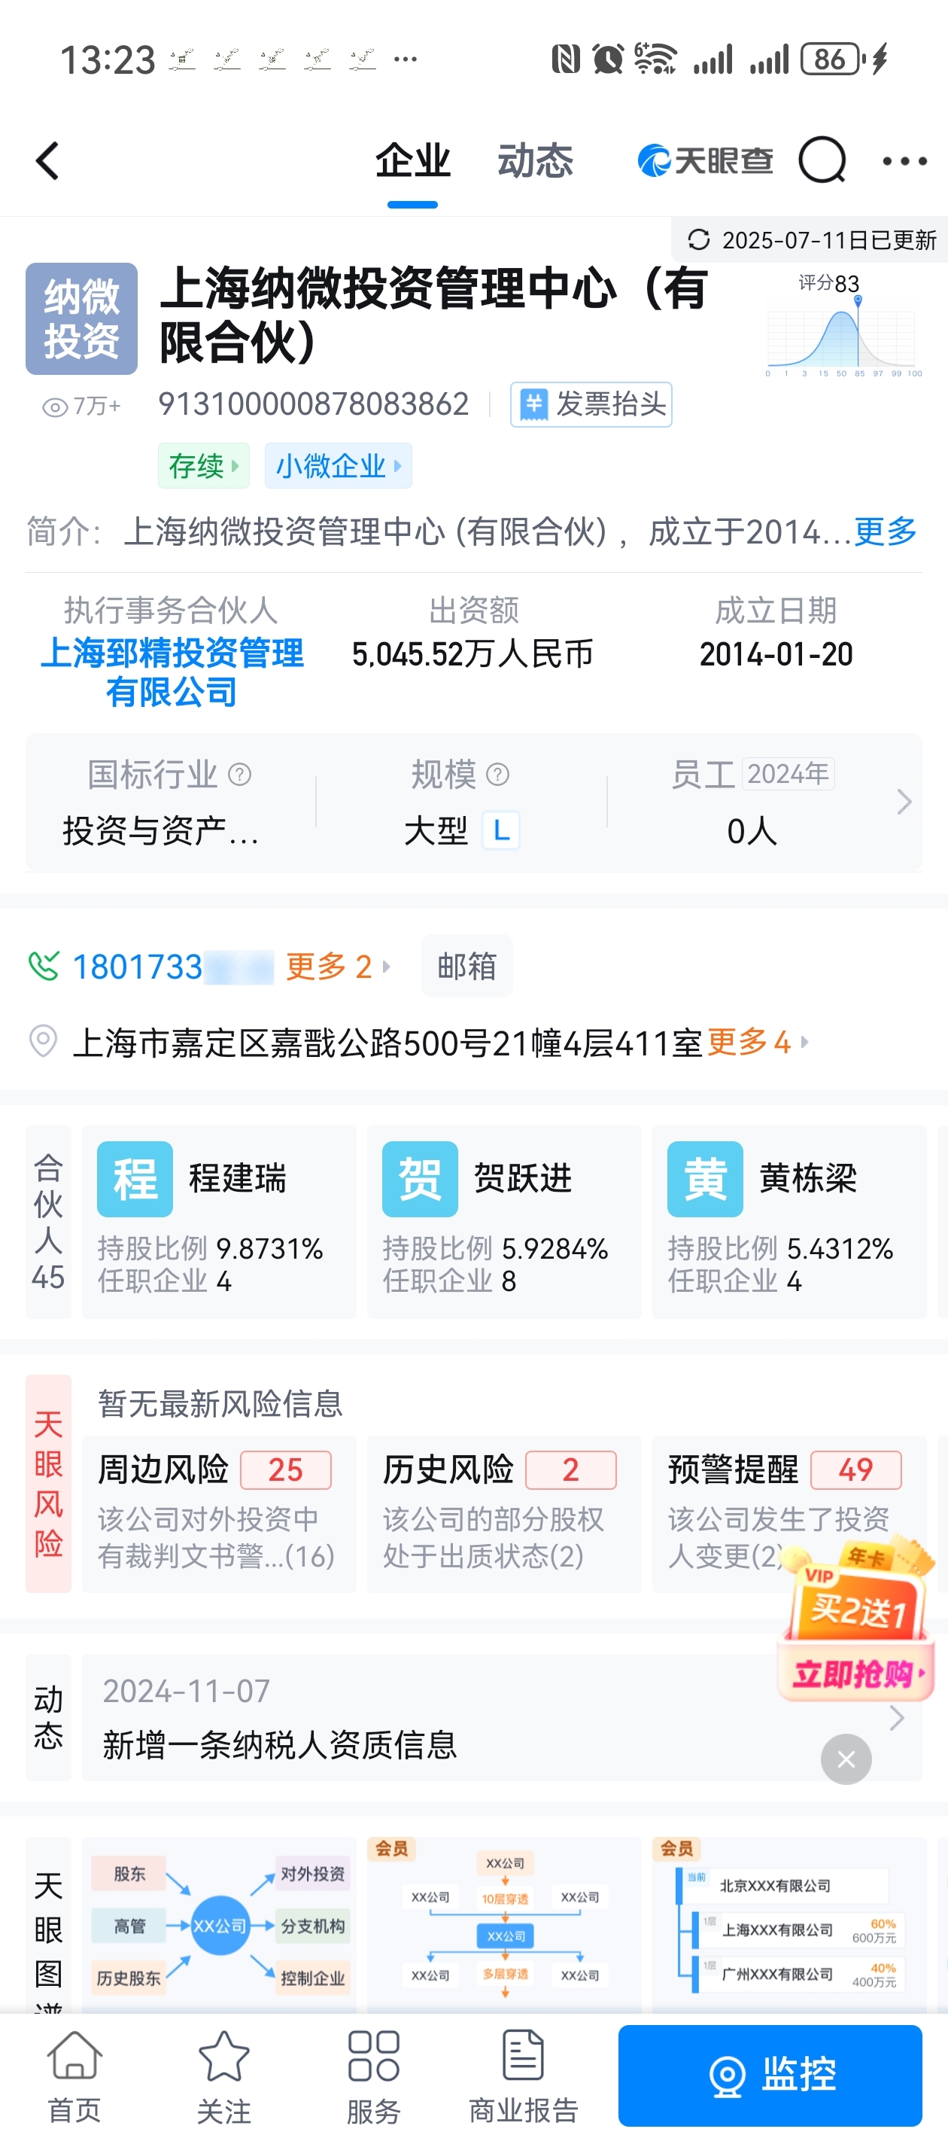Tap the alarm clock status icon
The width and height of the screenshot is (948, 2141).
(608, 59)
